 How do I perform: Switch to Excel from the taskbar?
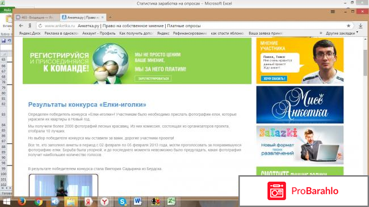click(171, 202)
